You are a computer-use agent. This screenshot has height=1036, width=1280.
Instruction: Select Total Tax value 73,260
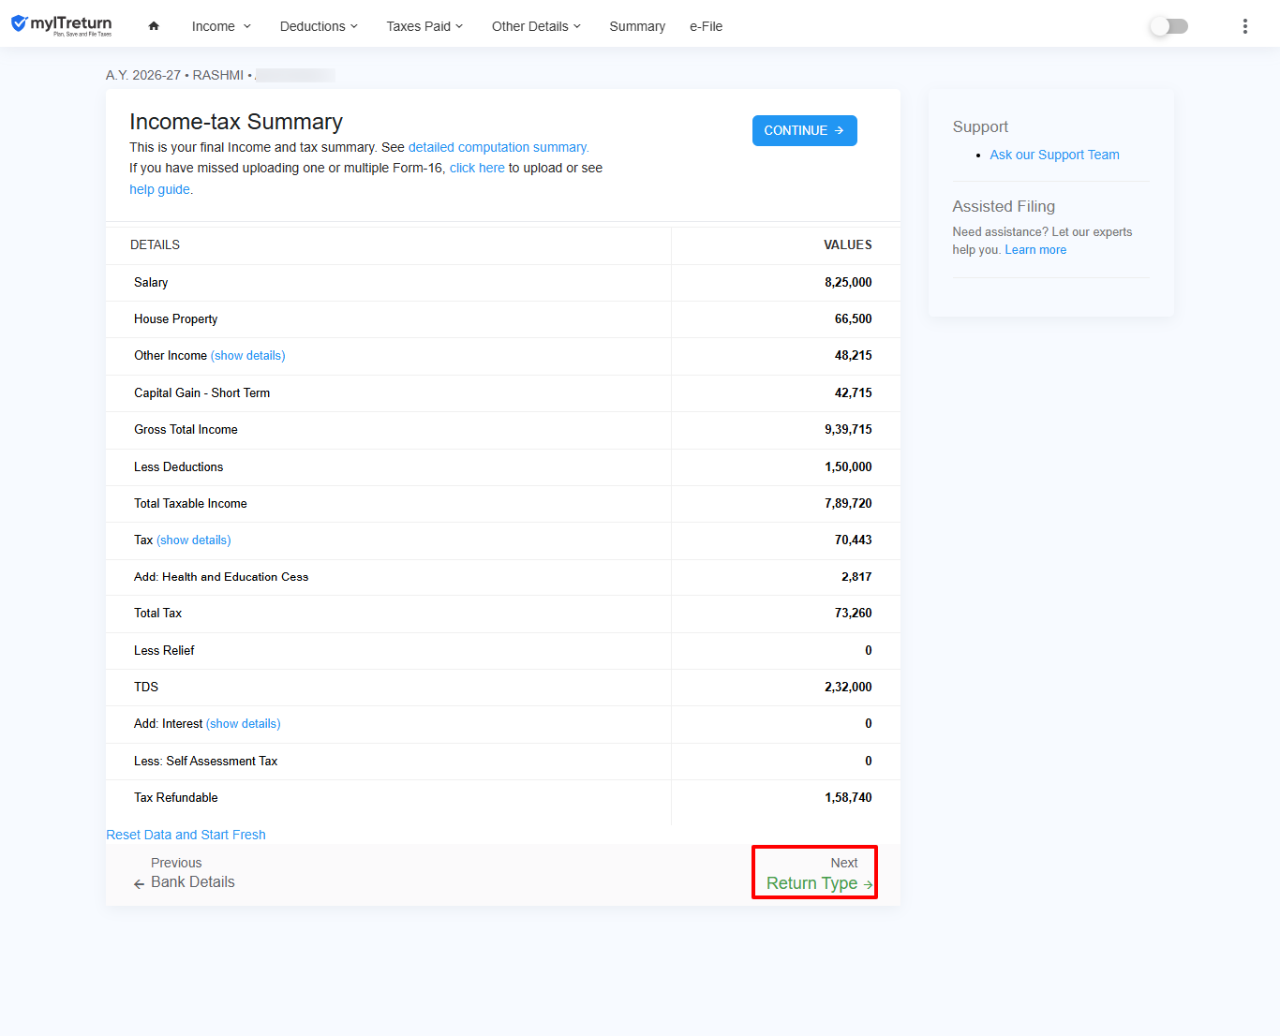coord(853,614)
